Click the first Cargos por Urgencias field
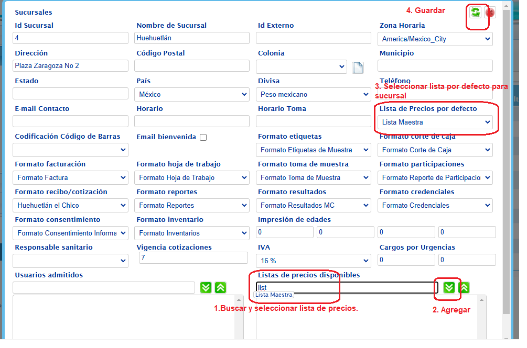This screenshot has width=527, height=348. point(406,260)
